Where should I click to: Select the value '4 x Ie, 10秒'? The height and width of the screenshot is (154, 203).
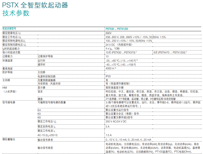tap(112, 49)
